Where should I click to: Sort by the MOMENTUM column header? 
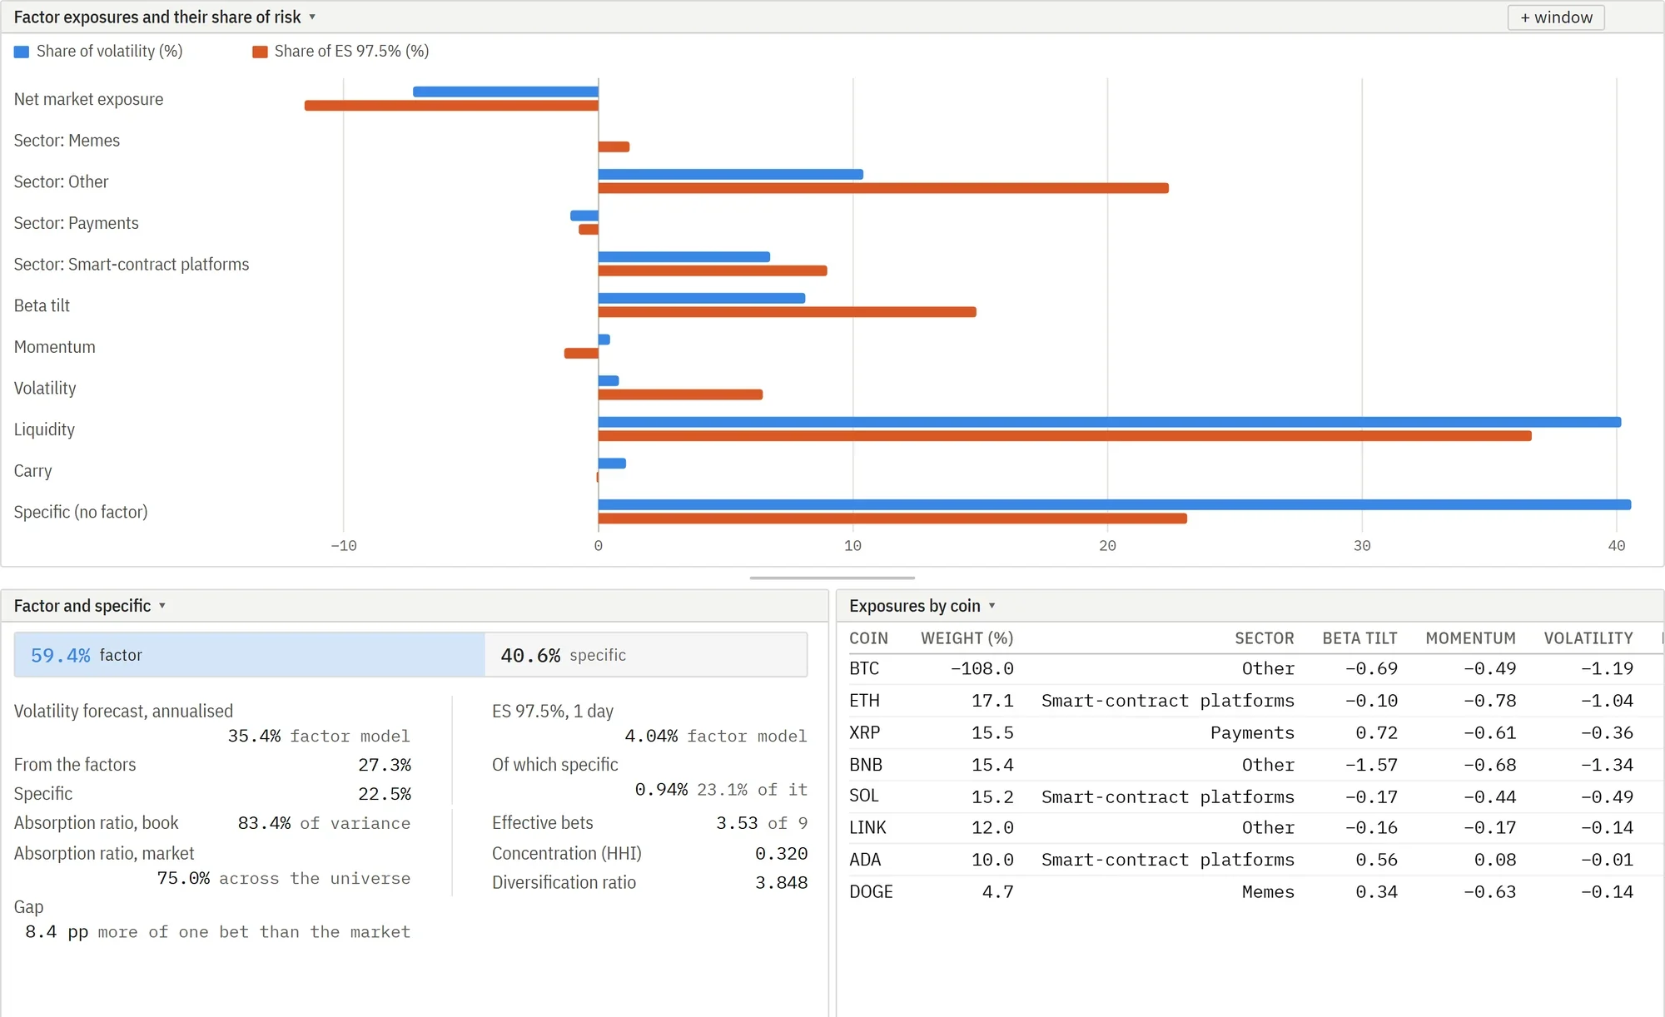tap(1470, 638)
